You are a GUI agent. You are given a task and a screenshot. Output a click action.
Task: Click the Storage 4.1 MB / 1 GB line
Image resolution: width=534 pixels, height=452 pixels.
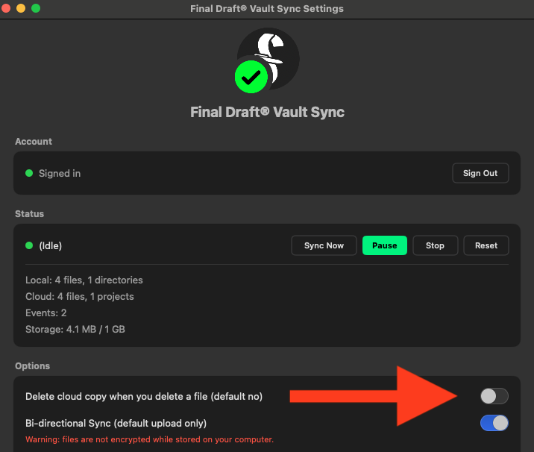(x=74, y=329)
